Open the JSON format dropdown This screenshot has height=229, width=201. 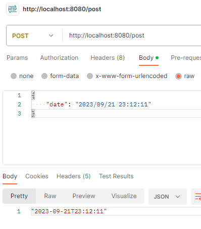click(168, 197)
